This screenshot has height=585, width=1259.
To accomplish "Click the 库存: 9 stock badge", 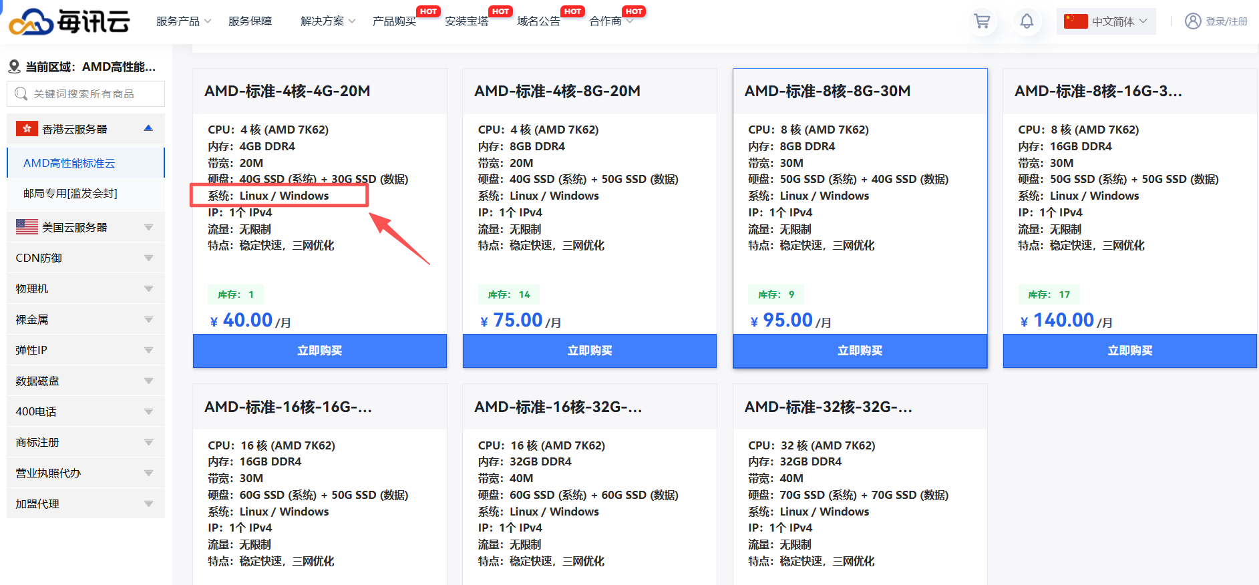I will 776,295.
